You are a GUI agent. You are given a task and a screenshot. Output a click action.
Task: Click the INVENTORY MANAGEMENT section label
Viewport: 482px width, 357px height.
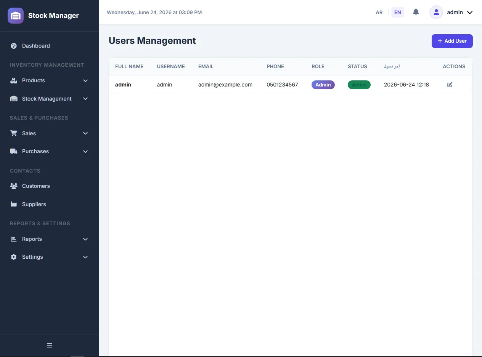tap(47, 65)
